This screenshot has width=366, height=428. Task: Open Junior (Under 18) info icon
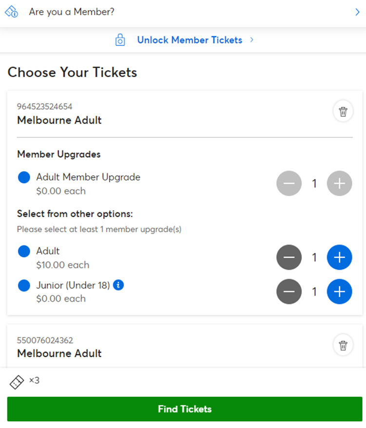[118, 285]
